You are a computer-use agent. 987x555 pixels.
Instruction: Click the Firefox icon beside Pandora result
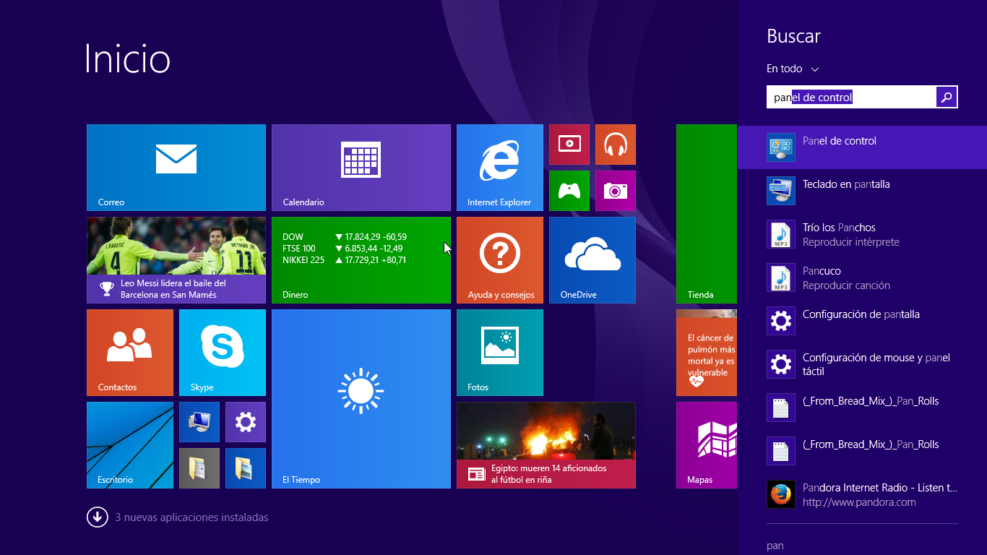781,494
